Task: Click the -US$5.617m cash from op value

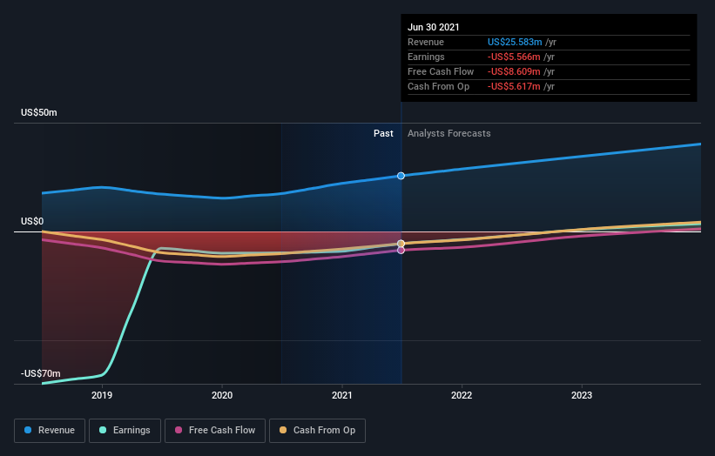Action: point(514,86)
